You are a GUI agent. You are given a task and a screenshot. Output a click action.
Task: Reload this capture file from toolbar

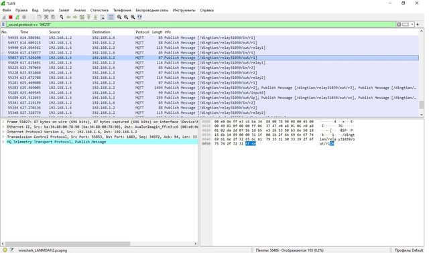click(x=53, y=17)
